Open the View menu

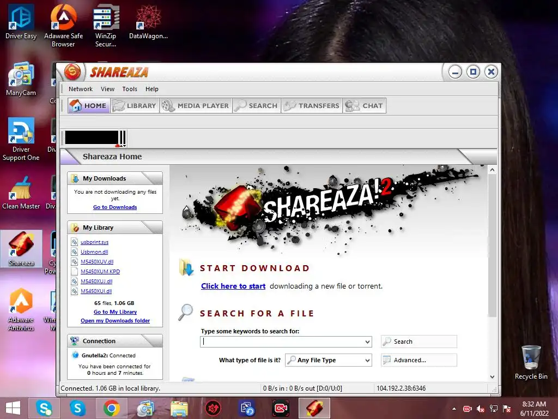tap(107, 89)
